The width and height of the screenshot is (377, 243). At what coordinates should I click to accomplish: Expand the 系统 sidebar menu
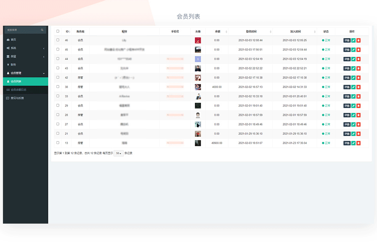[x=26, y=48]
